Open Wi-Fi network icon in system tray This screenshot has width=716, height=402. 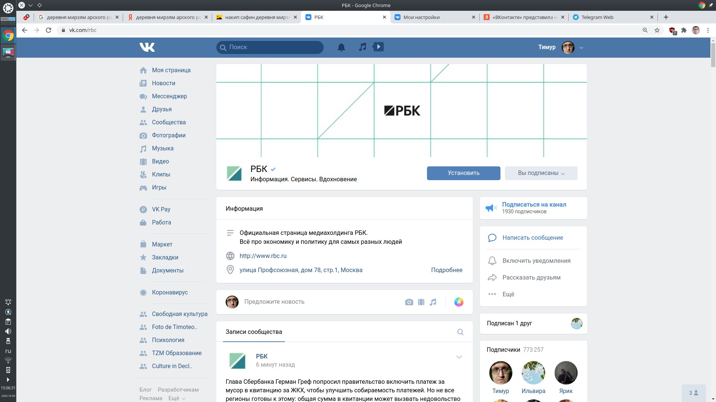pos(8,360)
